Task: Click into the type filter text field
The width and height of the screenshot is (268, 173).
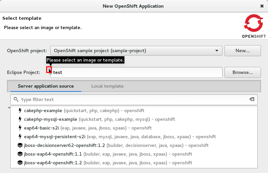Action: pyautogui.click(x=134, y=99)
